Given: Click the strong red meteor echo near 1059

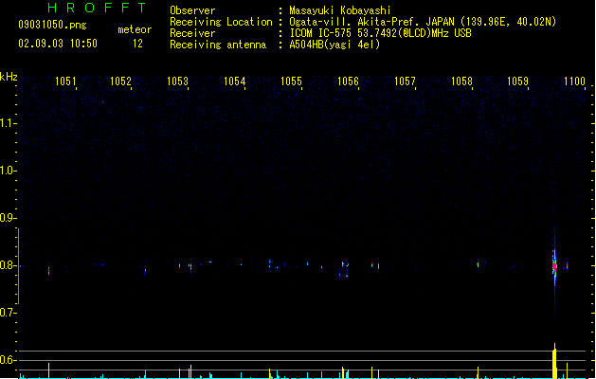Looking at the screenshot, I should point(554,266).
